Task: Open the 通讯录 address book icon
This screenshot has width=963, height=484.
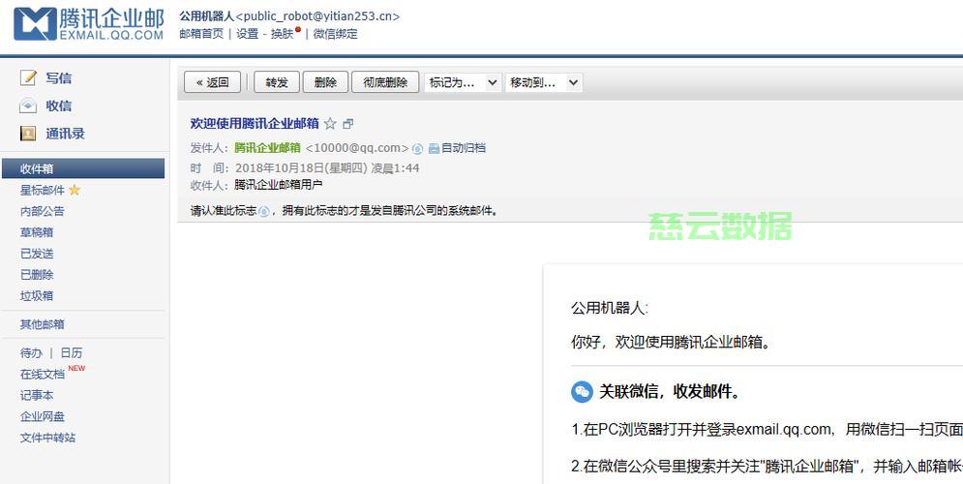Action: (x=28, y=134)
